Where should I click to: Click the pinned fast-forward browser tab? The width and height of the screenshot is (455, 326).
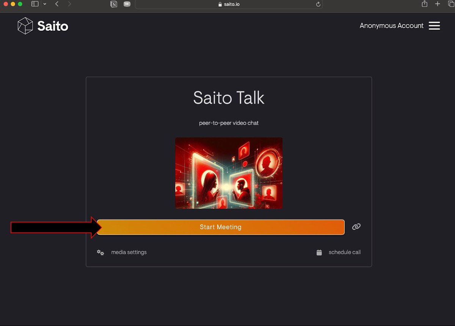(x=127, y=4)
